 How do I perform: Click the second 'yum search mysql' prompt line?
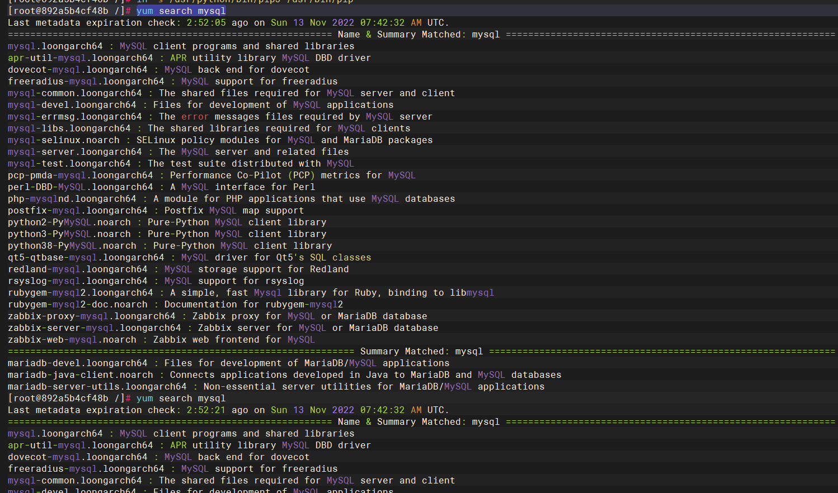tap(117, 398)
